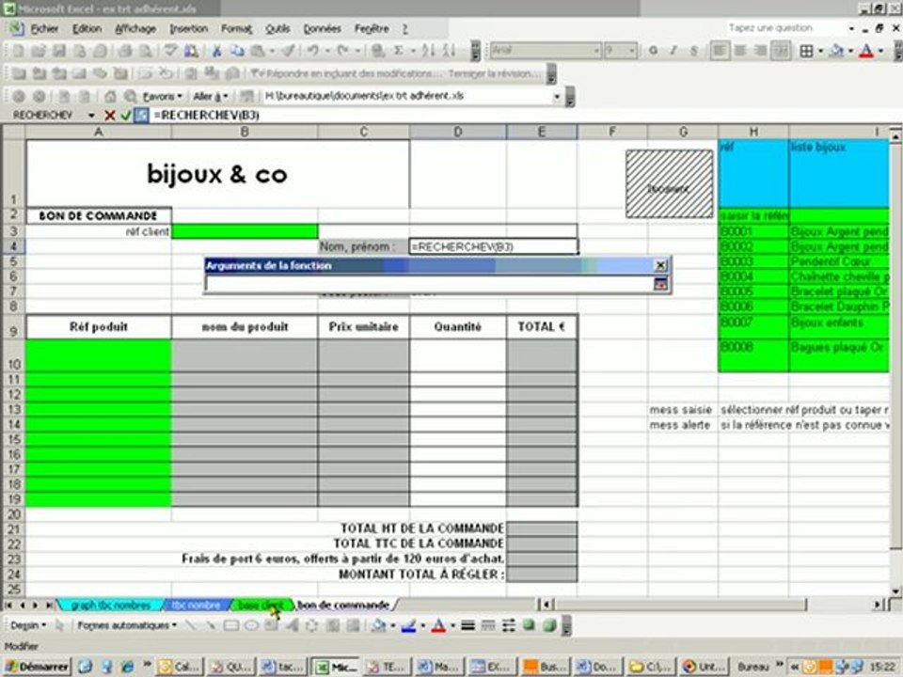This screenshot has width=903, height=677.
Task: Open the Favoris dropdown
Action: click(x=162, y=96)
